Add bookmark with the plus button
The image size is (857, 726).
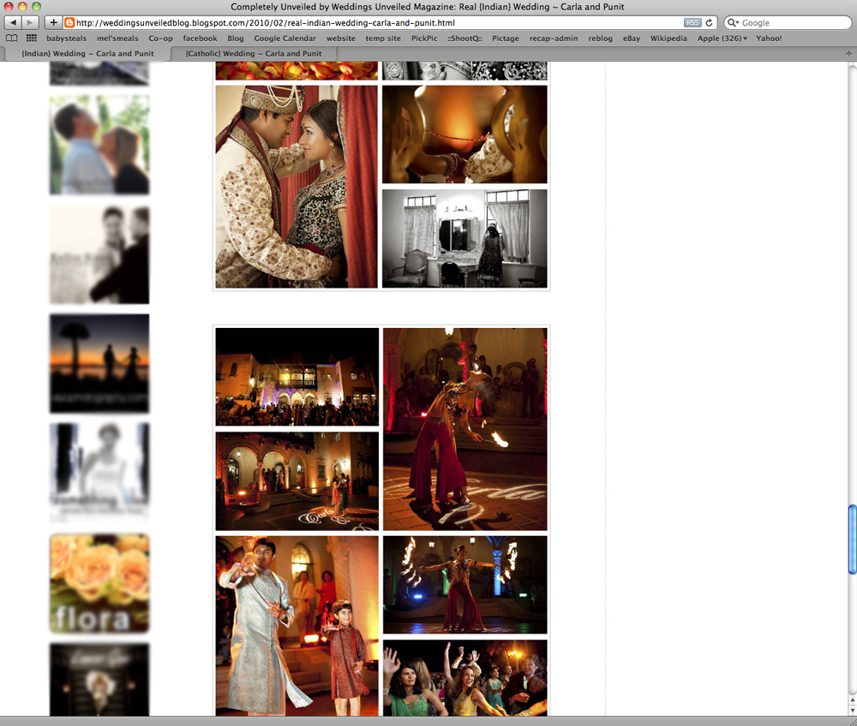click(x=53, y=23)
